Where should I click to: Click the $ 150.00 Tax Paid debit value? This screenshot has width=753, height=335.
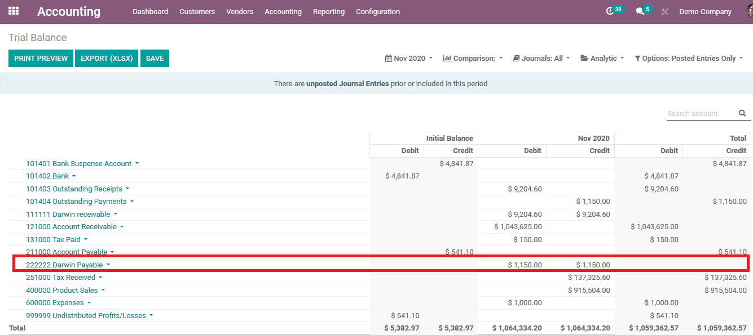[x=527, y=239]
